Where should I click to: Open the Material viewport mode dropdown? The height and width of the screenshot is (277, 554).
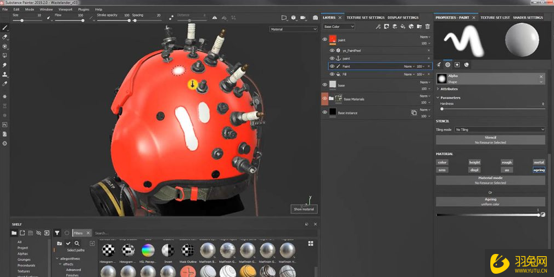(293, 29)
